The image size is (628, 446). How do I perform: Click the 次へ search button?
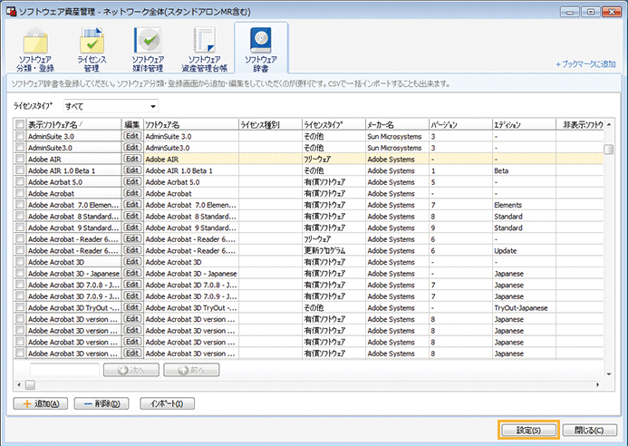(131, 370)
